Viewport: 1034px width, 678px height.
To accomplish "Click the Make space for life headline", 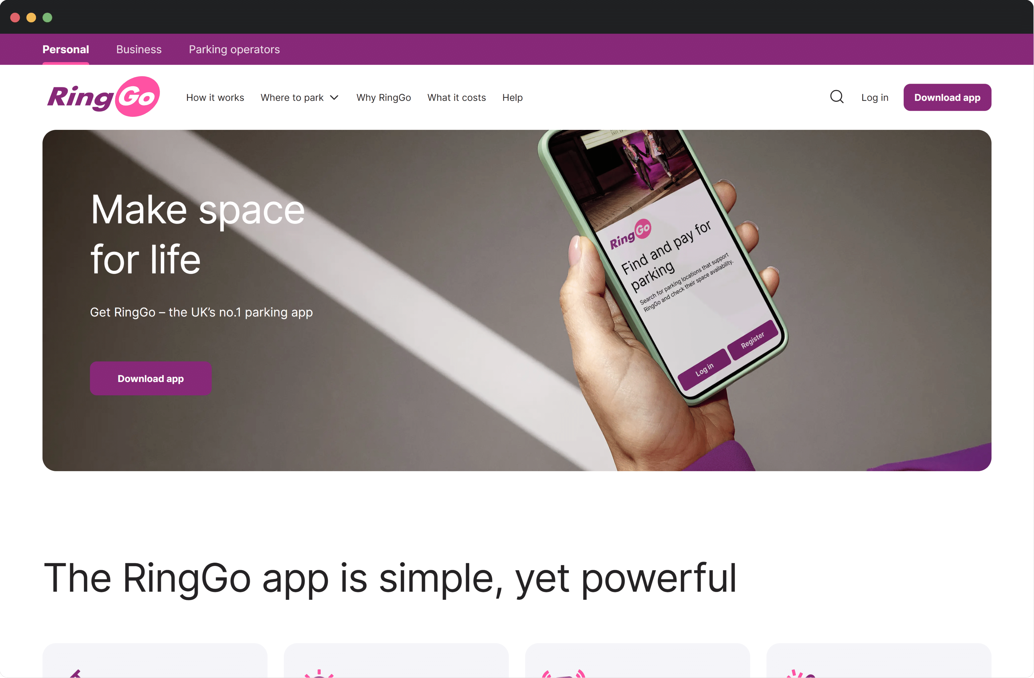I will (198, 234).
